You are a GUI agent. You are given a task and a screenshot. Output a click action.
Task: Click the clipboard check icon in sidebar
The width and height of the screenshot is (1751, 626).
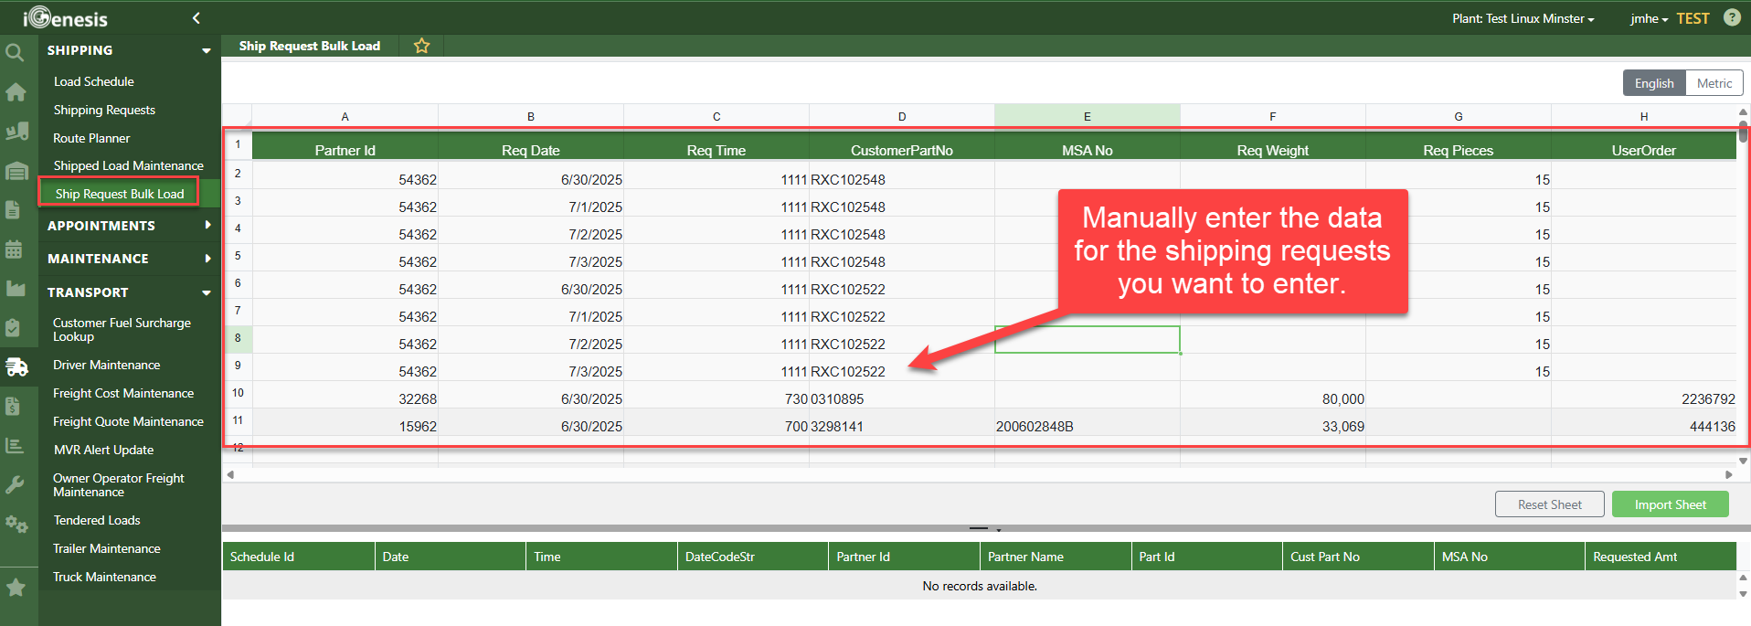coord(13,327)
